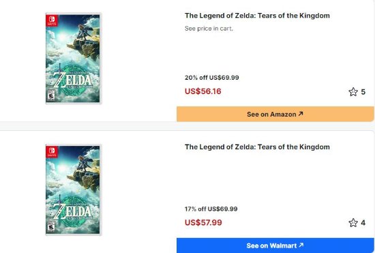Click the star icon on the US$56.16 listing

(x=353, y=92)
